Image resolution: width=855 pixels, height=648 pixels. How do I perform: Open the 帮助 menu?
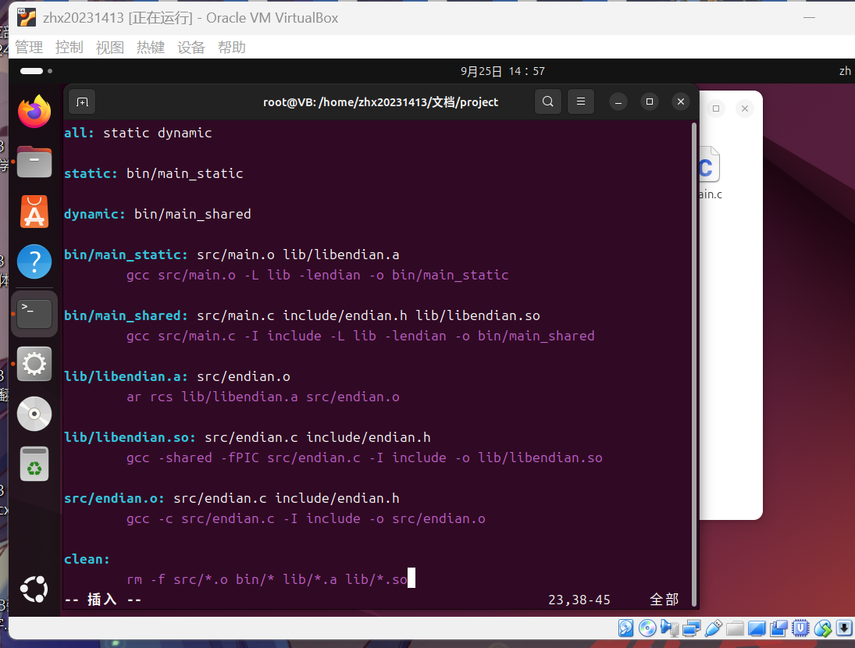pyautogui.click(x=232, y=48)
